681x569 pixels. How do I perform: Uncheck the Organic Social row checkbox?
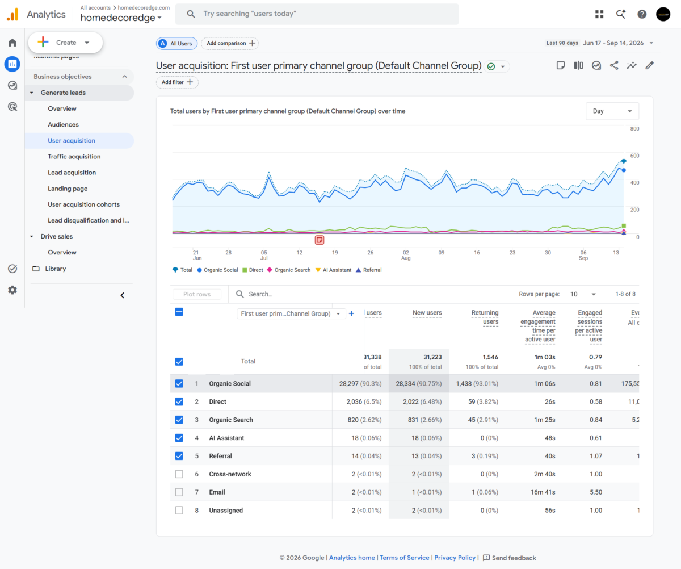coord(179,383)
